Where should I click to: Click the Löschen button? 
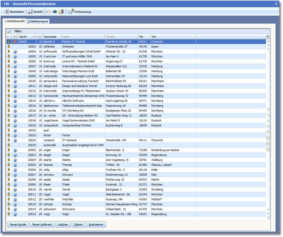pos(63,224)
